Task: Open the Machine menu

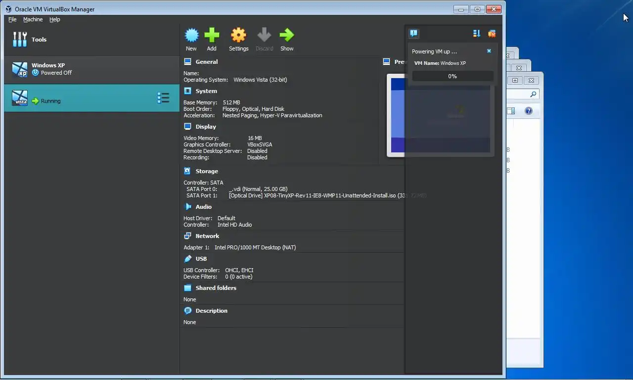Action: 33,19
